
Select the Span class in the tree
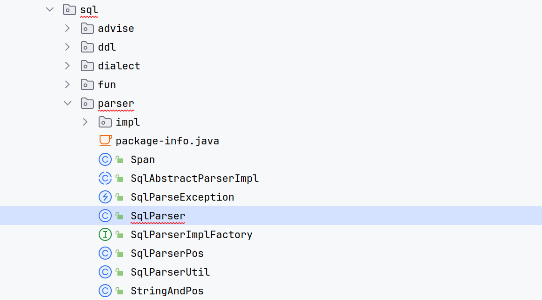[142, 159]
